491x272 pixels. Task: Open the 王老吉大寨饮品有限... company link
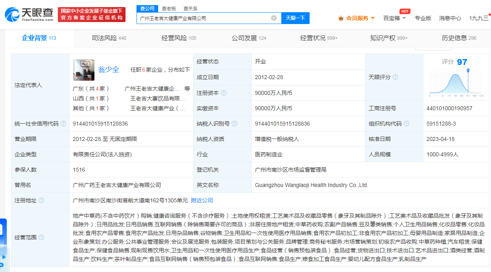[158, 98]
